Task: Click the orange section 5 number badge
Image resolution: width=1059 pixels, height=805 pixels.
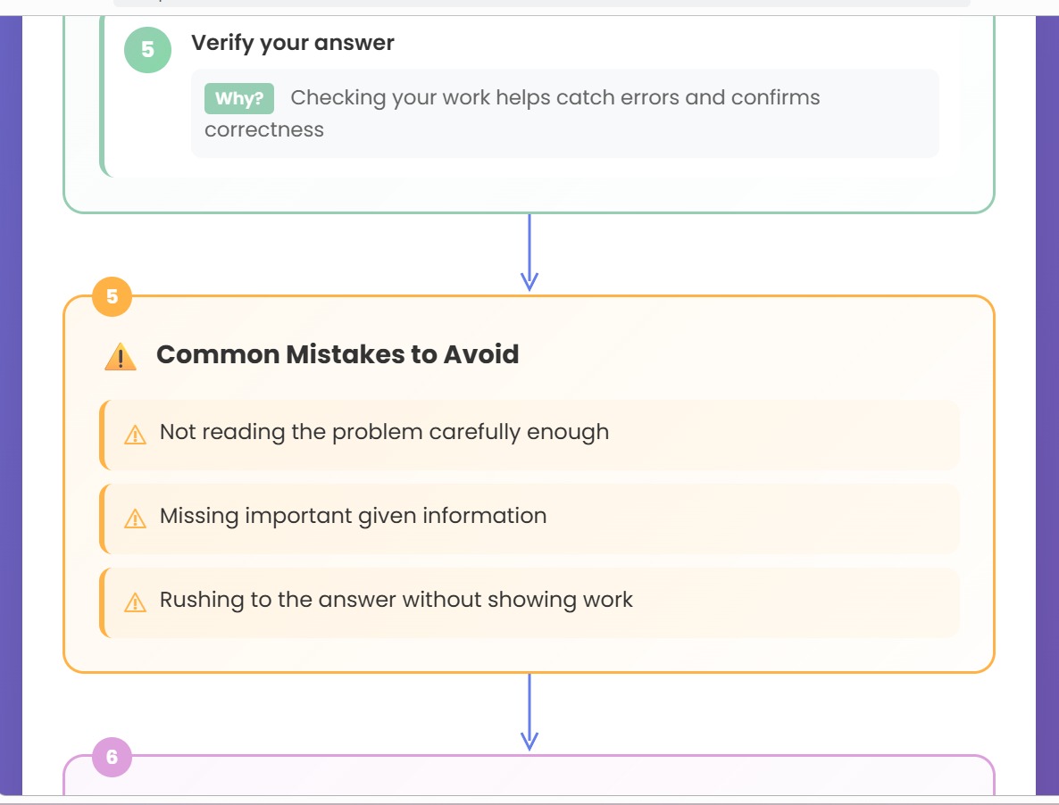Action: click(x=113, y=296)
